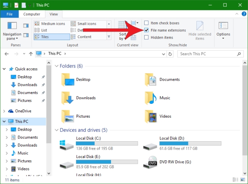Open the Help question mark icon
248x184 pixels.
(244, 14)
